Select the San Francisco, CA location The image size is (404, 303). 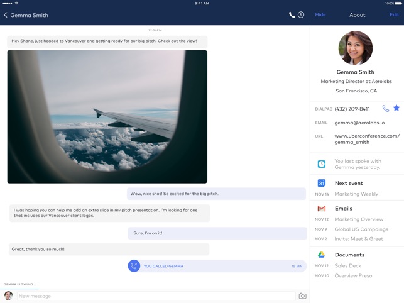click(x=356, y=91)
